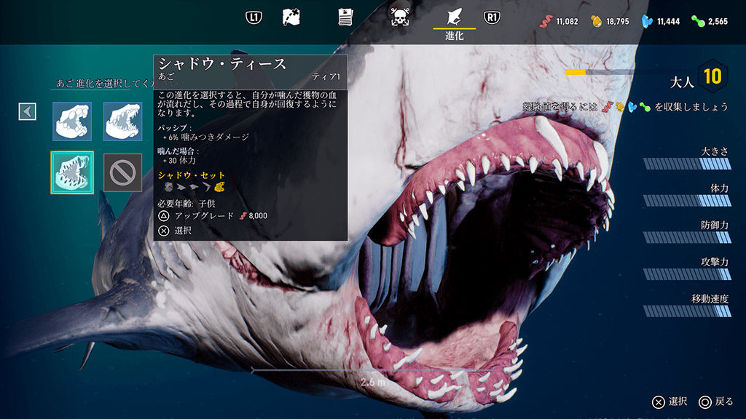Screen dimensions: 746x419
Task: Click the 体力 health stat bar
Action: click(687, 200)
